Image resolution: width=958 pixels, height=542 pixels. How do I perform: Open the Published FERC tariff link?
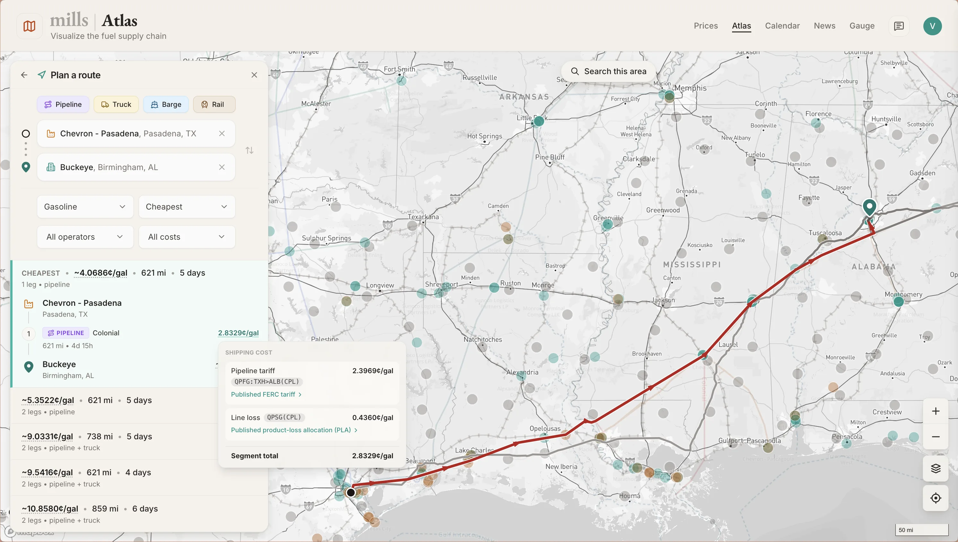[266, 395]
